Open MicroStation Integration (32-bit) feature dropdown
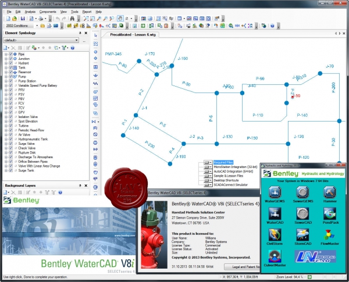The height and width of the screenshot is (282, 349). pyautogui.click(x=208, y=167)
